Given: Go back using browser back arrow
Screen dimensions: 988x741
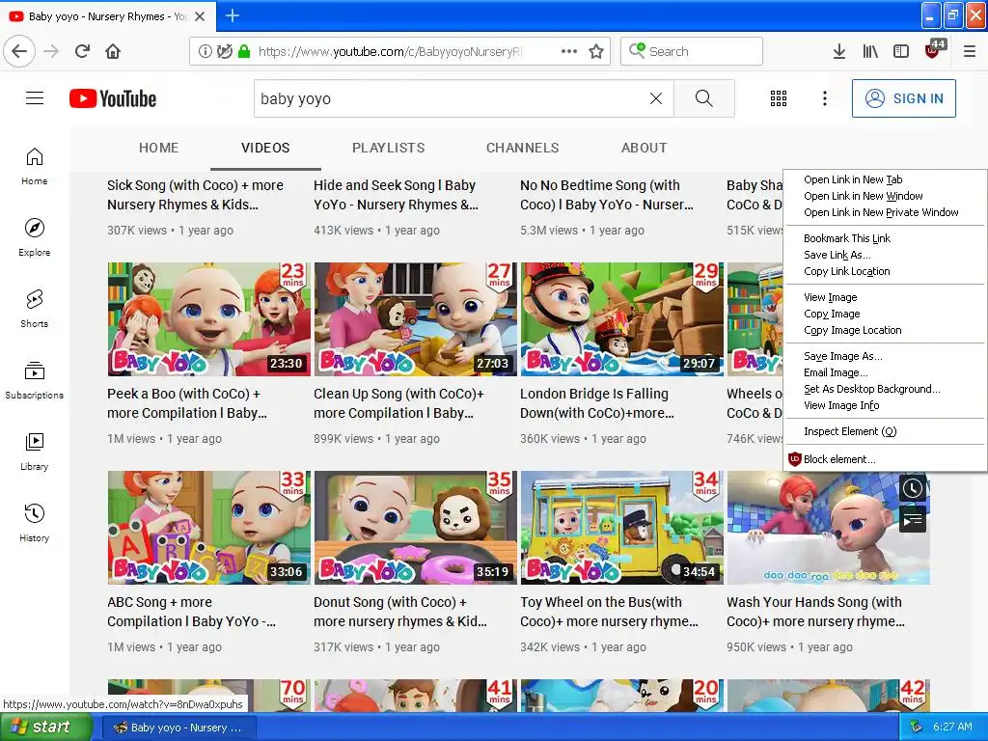Looking at the screenshot, I should click(x=19, y=51).
